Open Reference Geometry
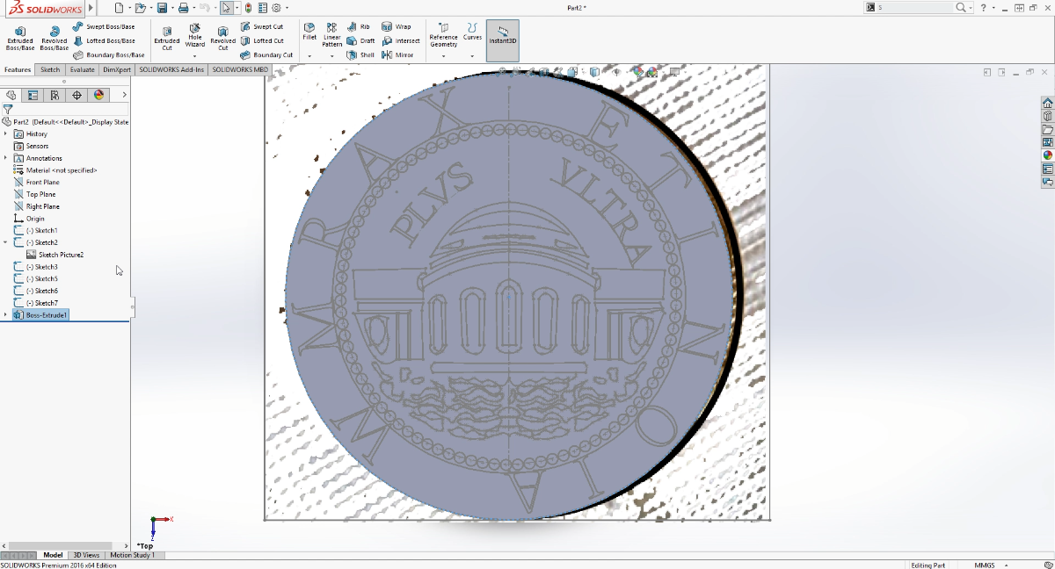Screen dimensions: 1055x569 coord(443,35)
